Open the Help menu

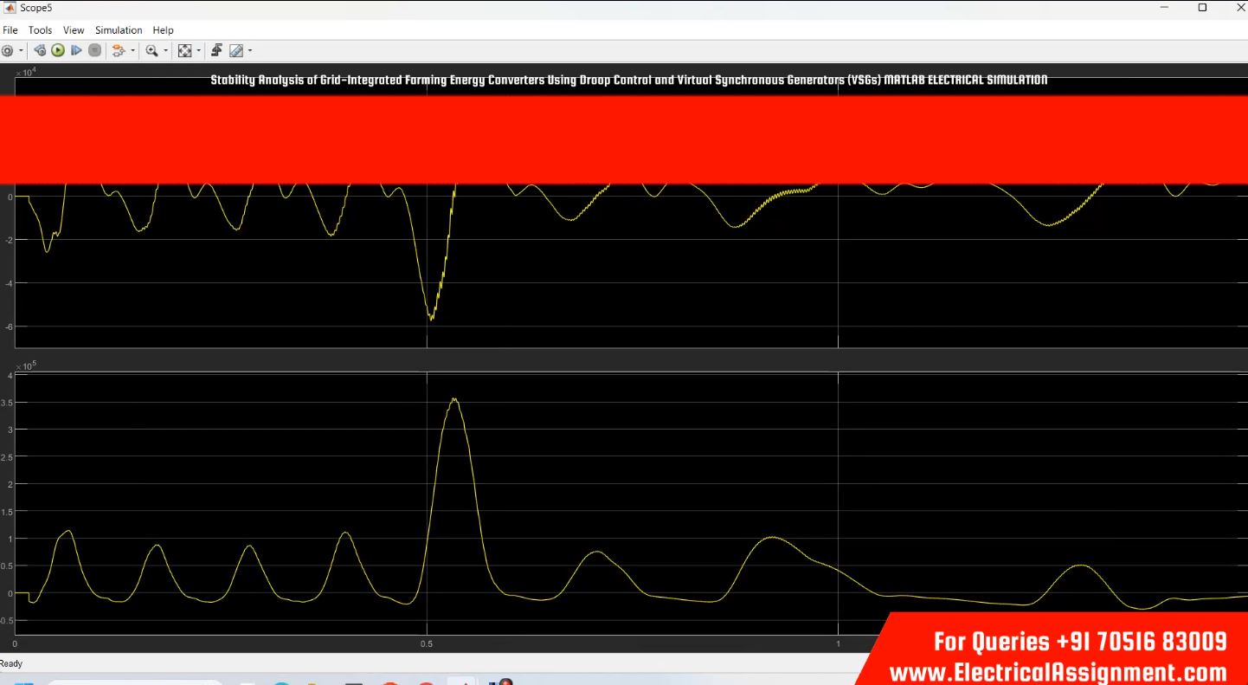163,30
